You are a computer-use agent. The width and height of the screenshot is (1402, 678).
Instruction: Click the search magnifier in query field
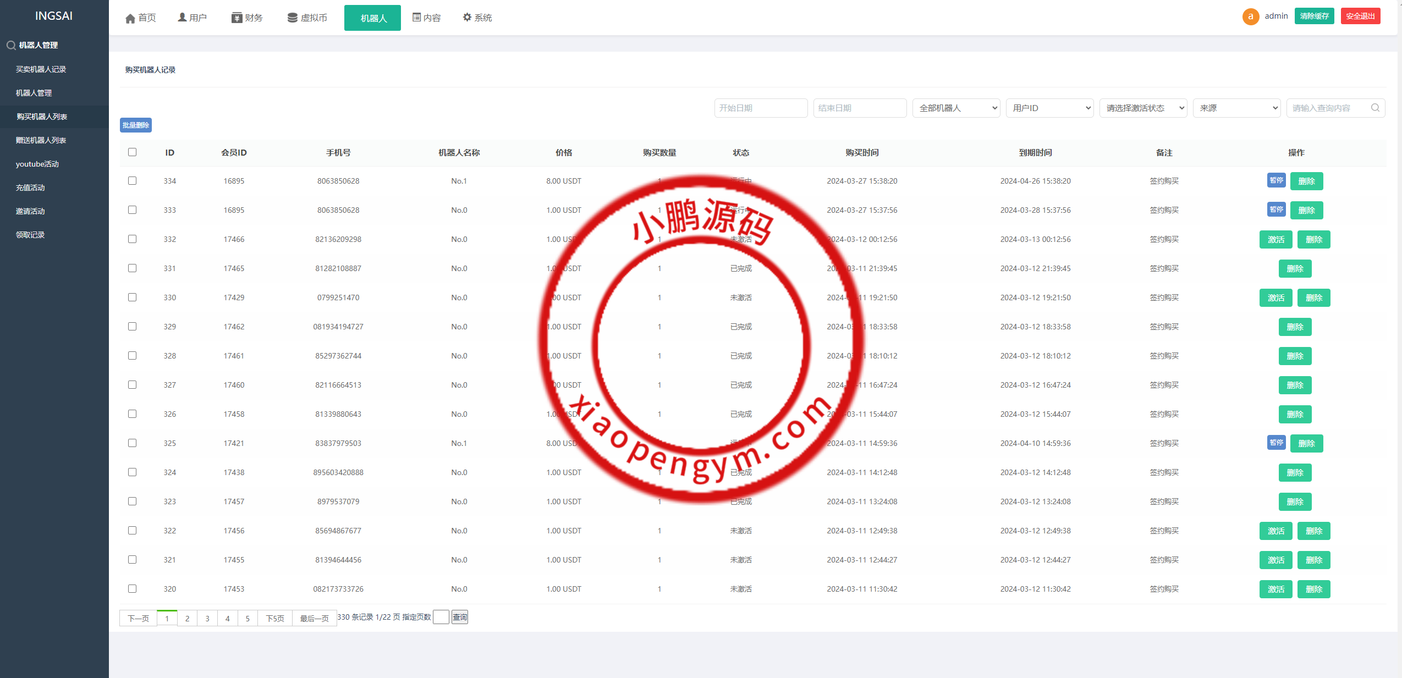point(1375,108)
